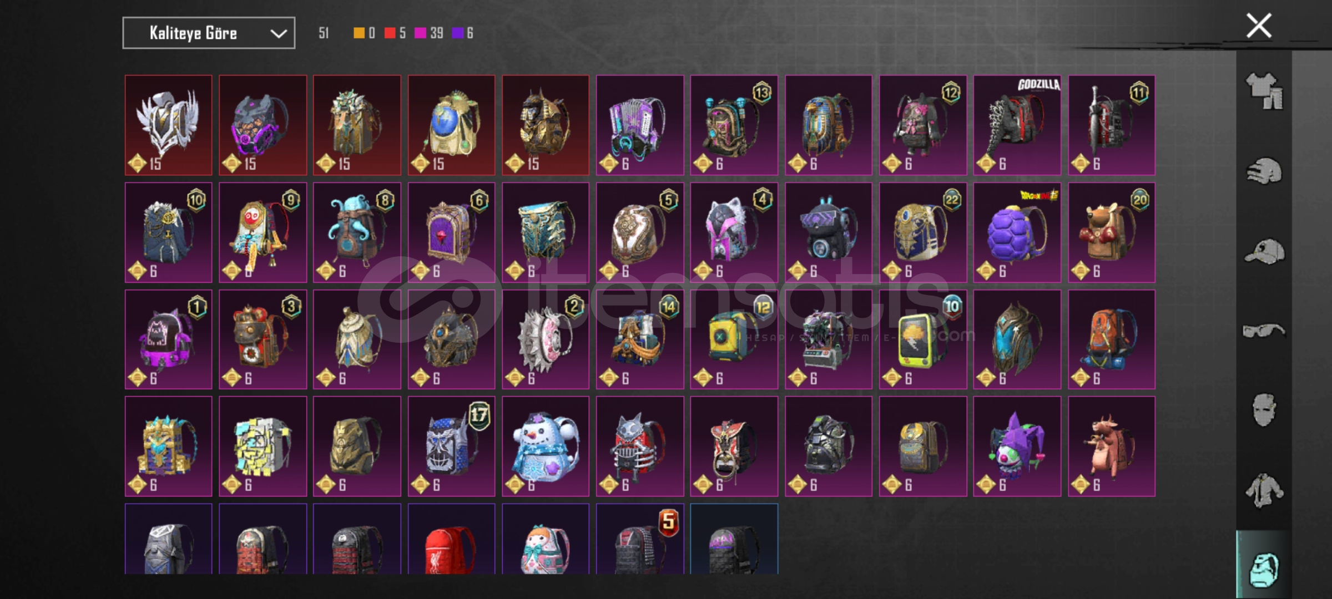1332x599 pixels.
Task: Choose the white winged shield backpack
Action: [168, 125]
